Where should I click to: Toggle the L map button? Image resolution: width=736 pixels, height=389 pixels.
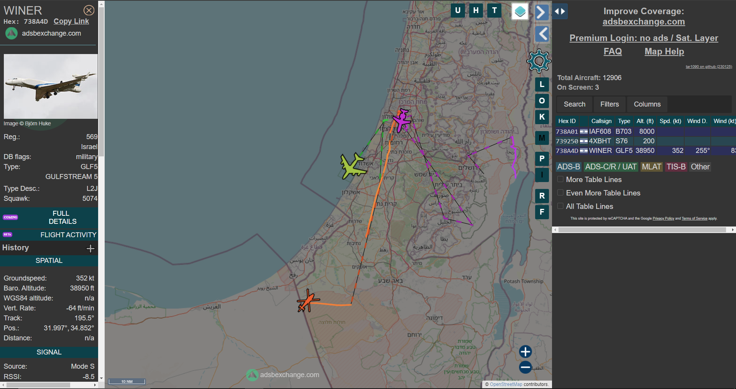click(x=542, y=84)
